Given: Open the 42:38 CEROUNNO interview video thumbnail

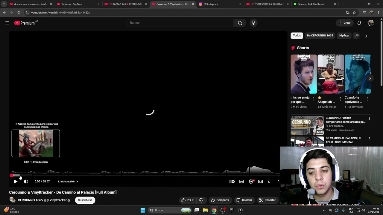Looking at the screenshot, I should pyautogui.click(x=307, y=125).
